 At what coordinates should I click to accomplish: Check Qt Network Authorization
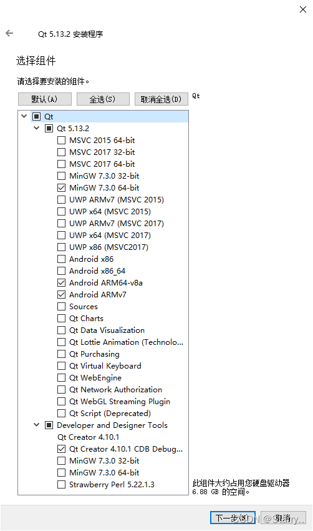[61, 389]
